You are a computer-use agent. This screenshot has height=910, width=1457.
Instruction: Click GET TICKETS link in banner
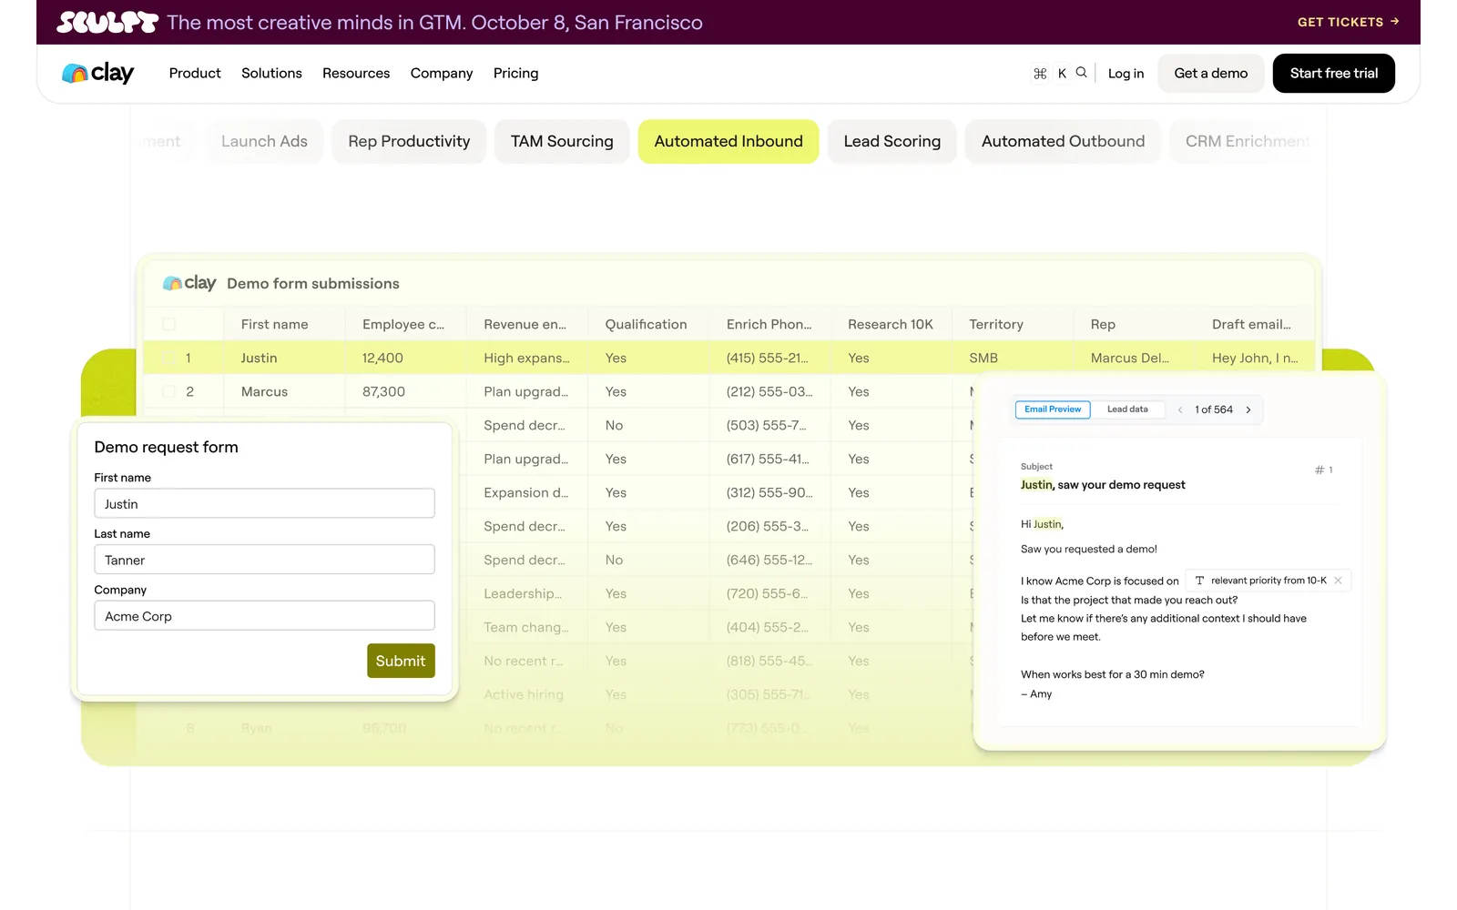pos(1348,22)
